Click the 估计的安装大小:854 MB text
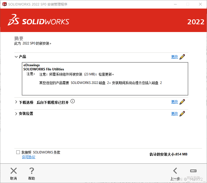This screenshot has height=183, width=207. coord(168,154)
